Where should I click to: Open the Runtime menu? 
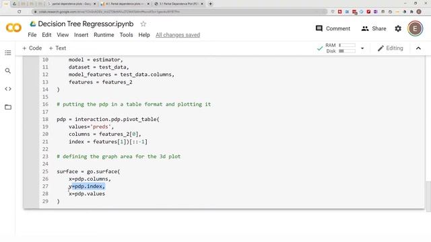[104, 35]
